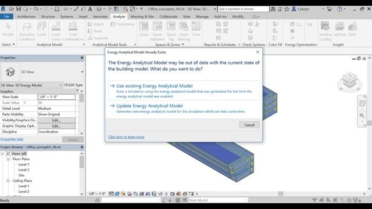The height and width of the screenshot is (209, 372).
Task: Choose Use existing Energy Analytical Model
Action: (x=184, y=91)
